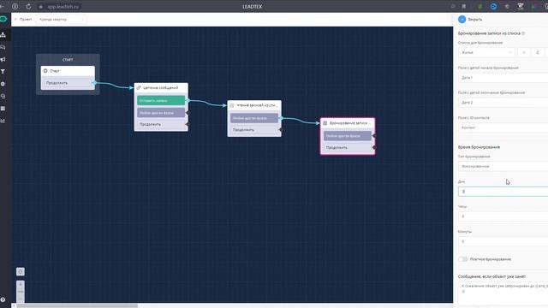Click Продолжить row in Чтение записей node
The image size is (548, 308).
click(x=254, y=130)
